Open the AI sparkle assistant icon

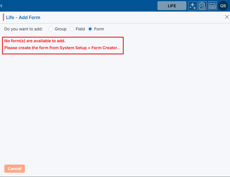click(x=193, y=6)
